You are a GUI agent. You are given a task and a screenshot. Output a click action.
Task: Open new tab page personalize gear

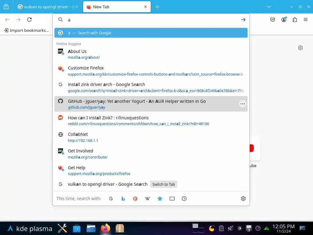point(300,48)
